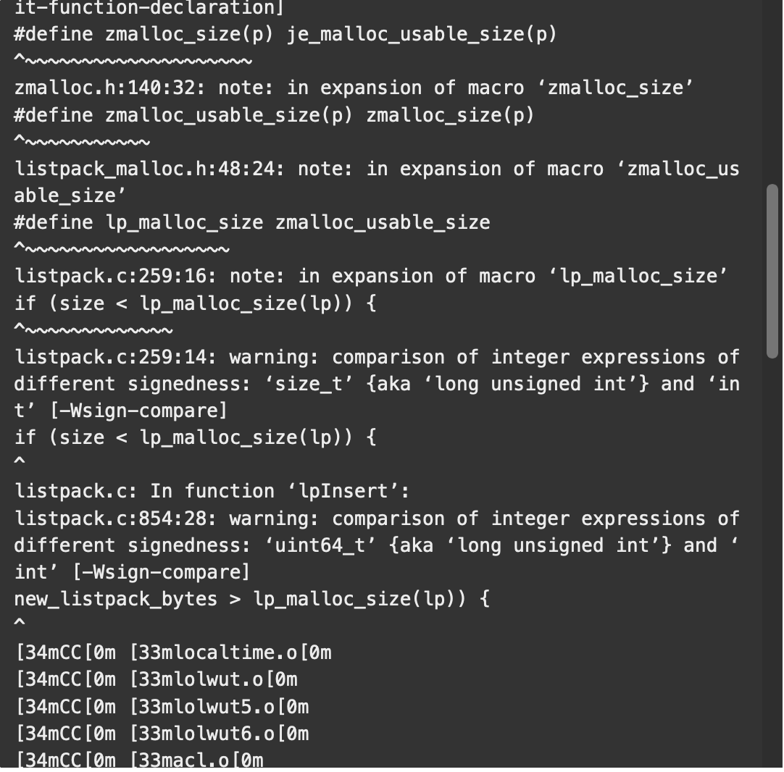Click the 'zmalloc.h:140:32' note line

[354, 88]
